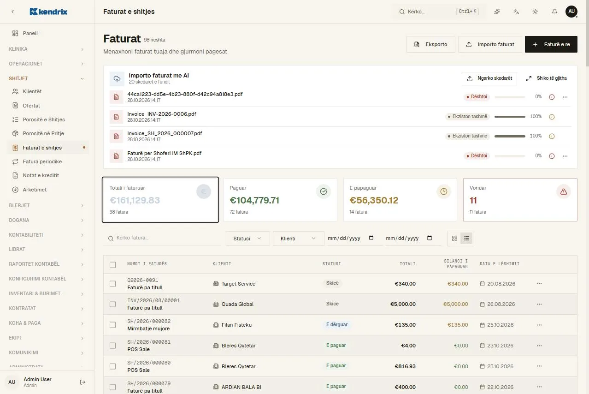The height and width of the screenshot is (394, 589).
Task: Create a new invoice with Faturë e re
Action: [x=551, y=44]
